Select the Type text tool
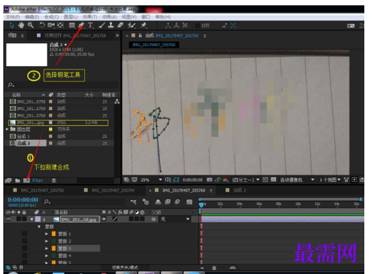This screenshot has width=369, height=274. 90,25
